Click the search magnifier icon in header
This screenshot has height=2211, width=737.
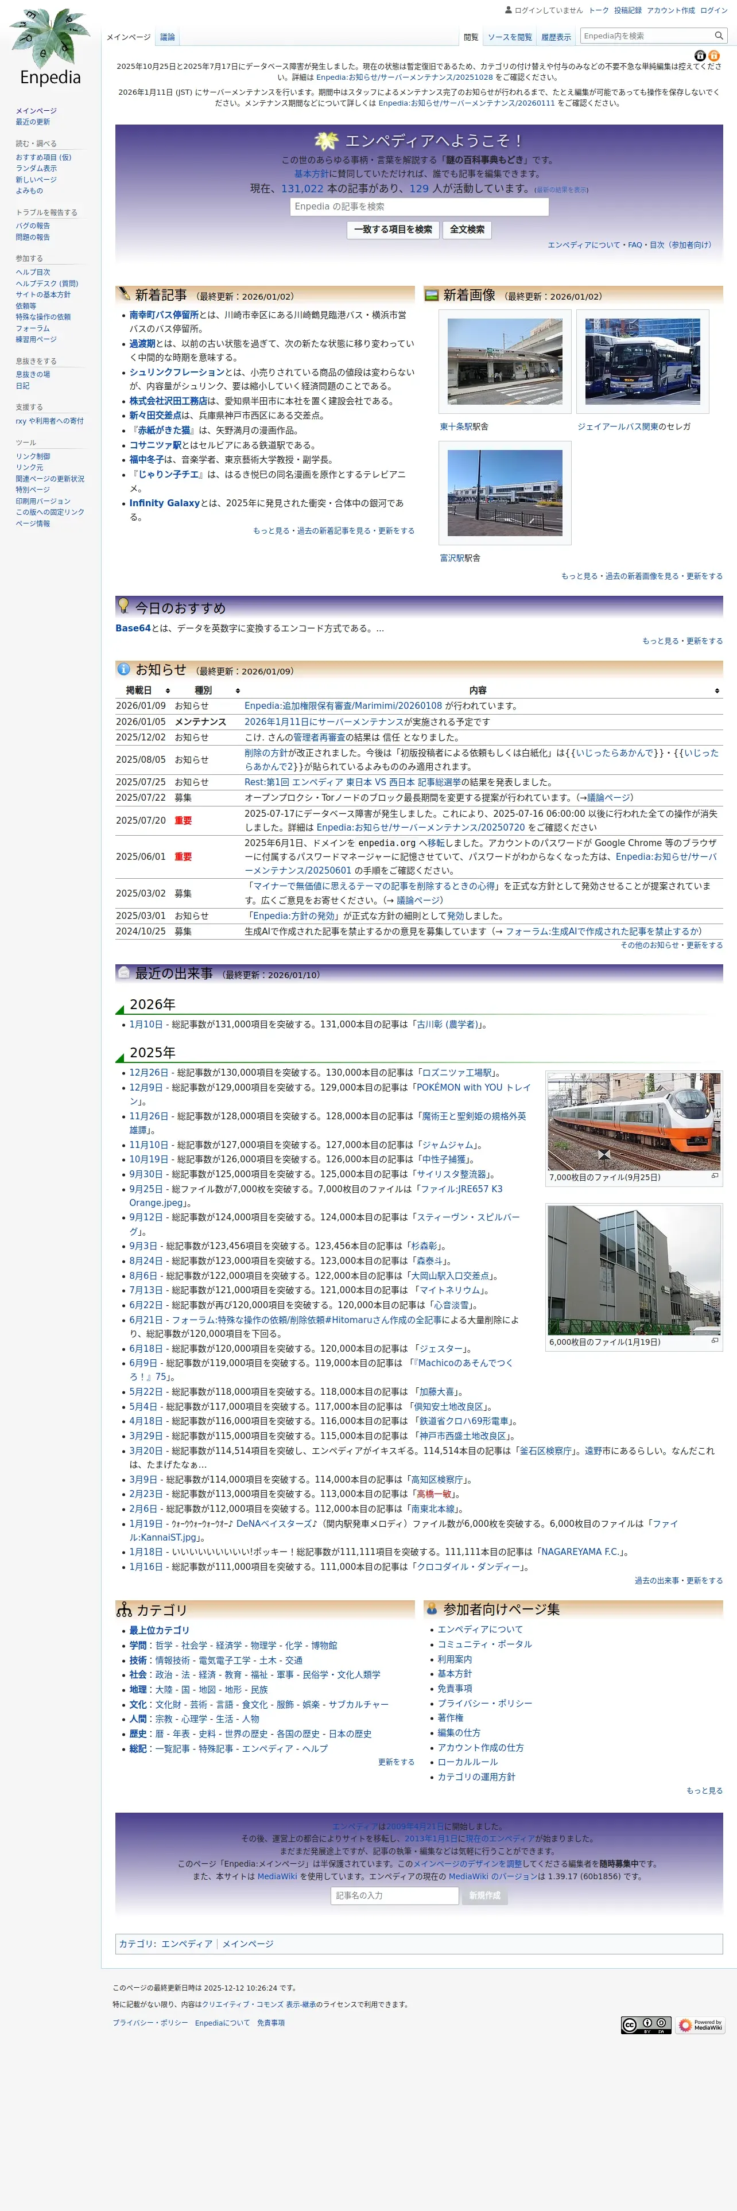719,35
